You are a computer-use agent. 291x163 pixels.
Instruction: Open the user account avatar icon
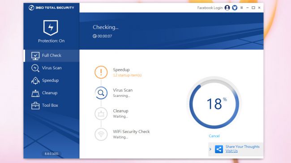227,8
